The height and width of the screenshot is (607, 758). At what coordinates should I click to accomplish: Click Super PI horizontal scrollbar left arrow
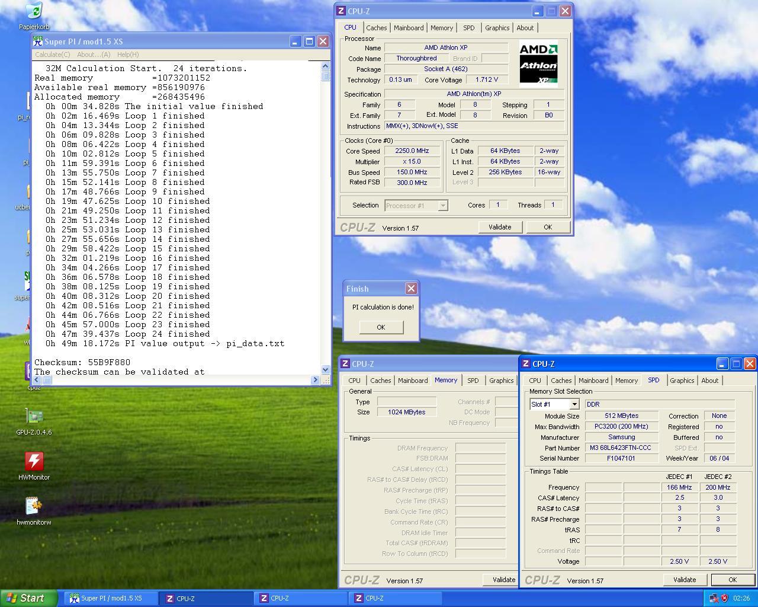point(38,380)
